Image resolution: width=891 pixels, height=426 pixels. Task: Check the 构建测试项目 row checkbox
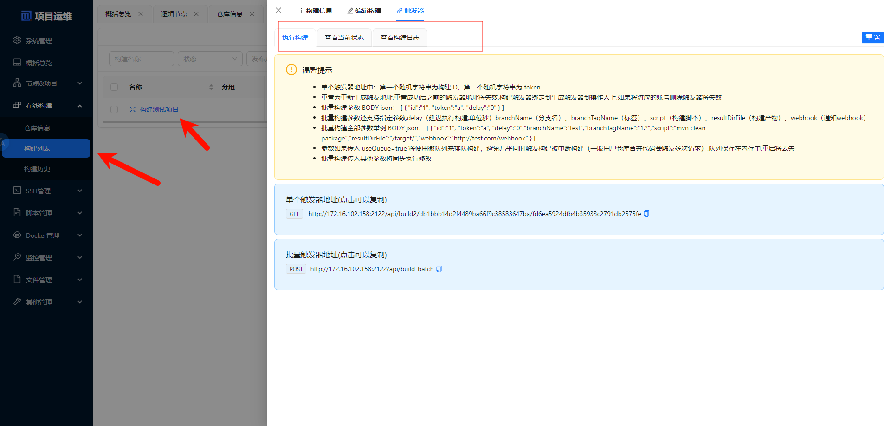(114, 109)
